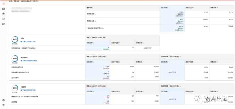Open the fifth sidebar icon below bar chart
The height and width of the screenshot is (109, 235).
[3, 24]
